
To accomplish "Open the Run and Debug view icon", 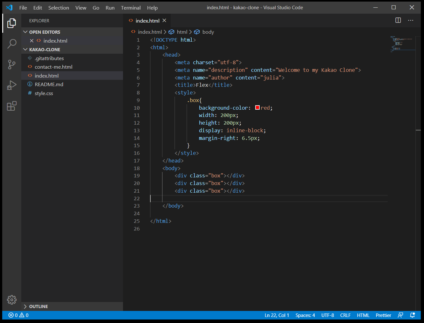I will coord(12,85).
